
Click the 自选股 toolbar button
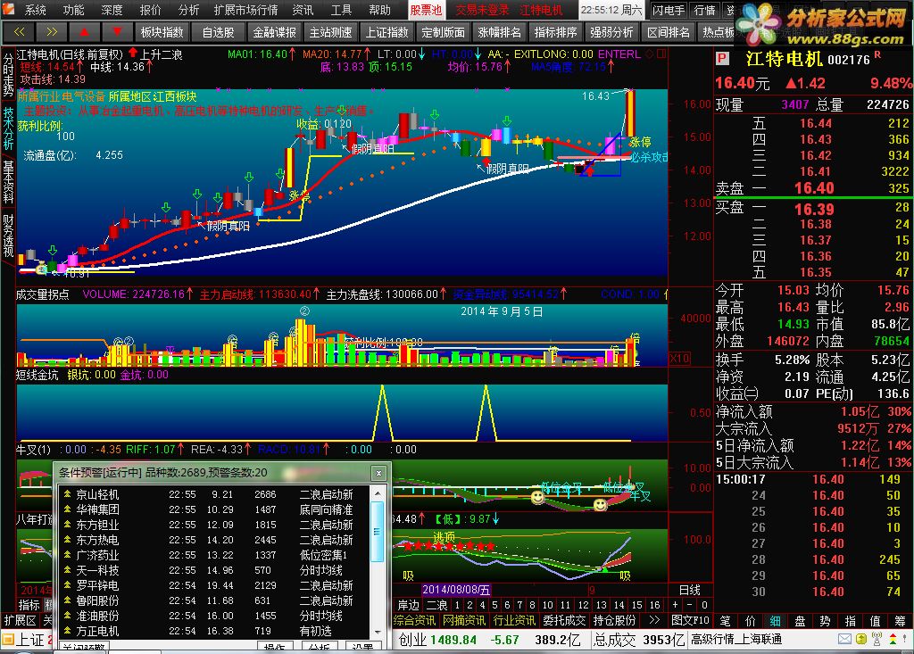click(219, 32)
